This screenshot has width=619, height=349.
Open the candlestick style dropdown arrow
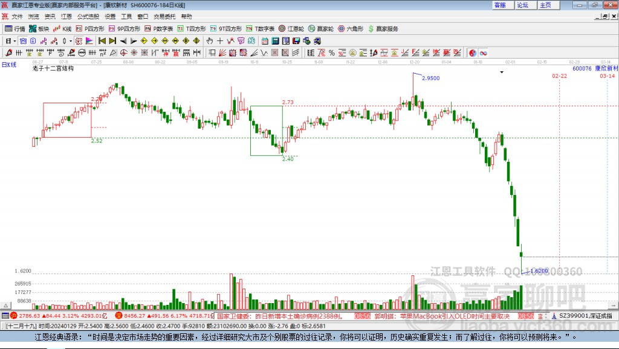coord(71,41)
